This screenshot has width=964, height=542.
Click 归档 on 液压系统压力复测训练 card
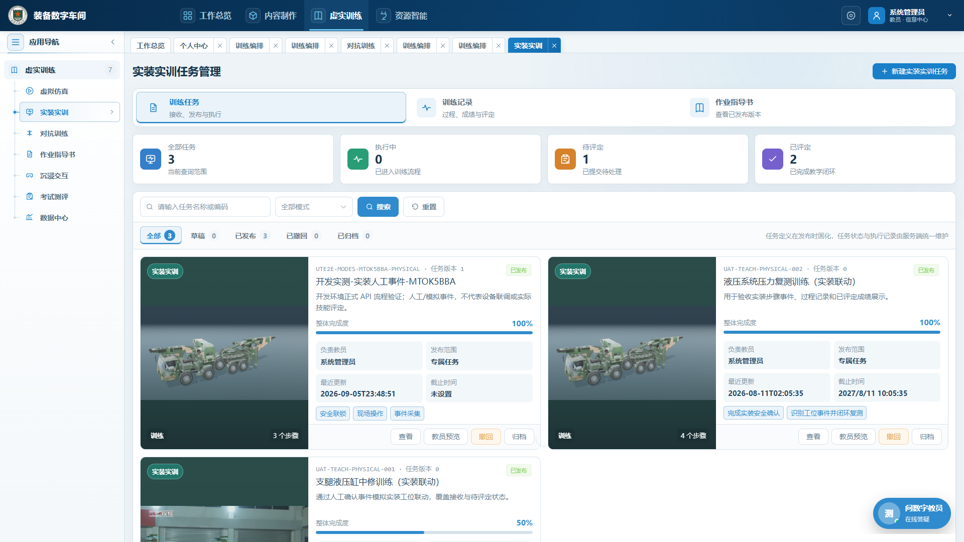927,437
